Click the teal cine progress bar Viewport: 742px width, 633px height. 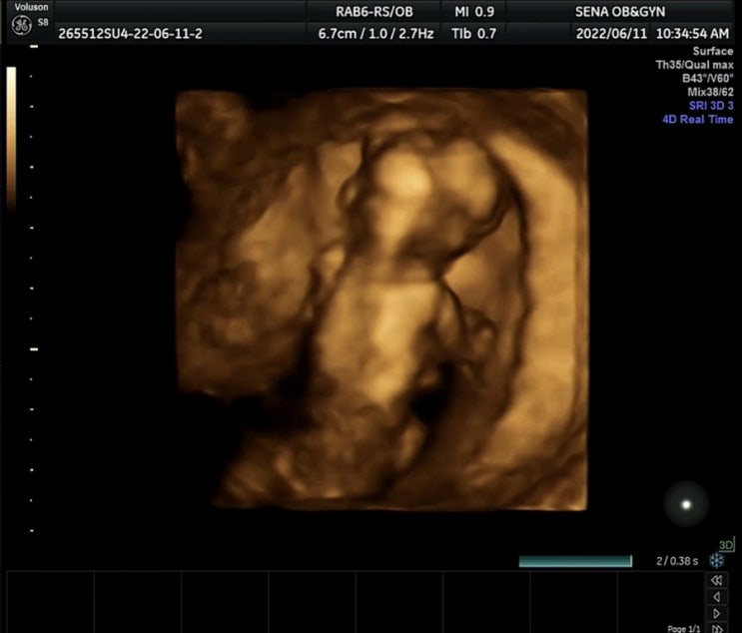[575, 561]
